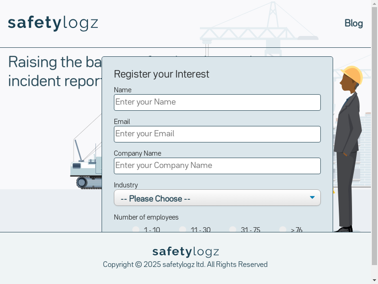This screenshot has width=378, height=284.
Task: Open the Industry "Please Choose" dropdown
Action: tap(217, 198)
